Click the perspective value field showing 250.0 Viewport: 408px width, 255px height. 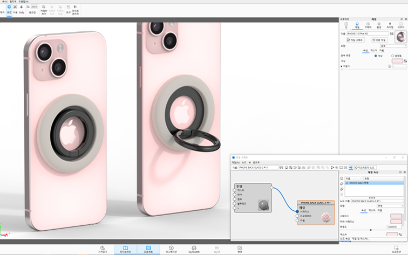pos(35,7)
